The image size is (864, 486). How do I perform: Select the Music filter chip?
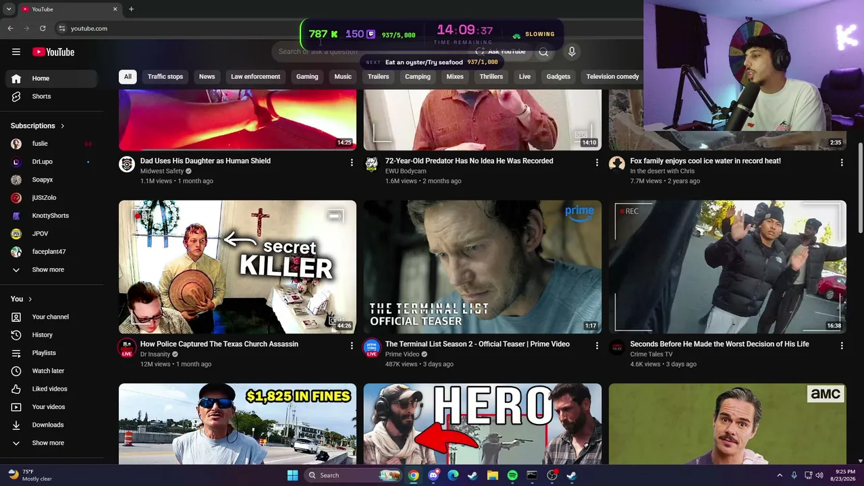click(x=343, y=76)
